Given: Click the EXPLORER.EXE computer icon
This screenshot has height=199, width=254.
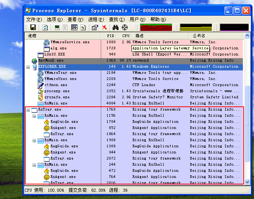Looking at the screenshot, I should click(34, 67).
